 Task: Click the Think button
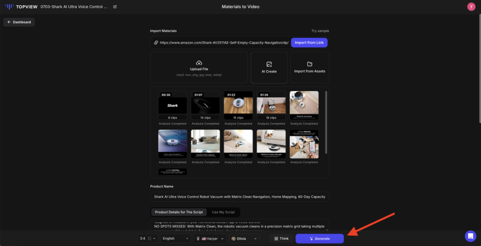(281, 238)
